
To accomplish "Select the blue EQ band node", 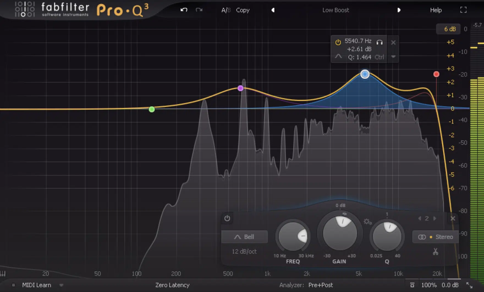I will point(365,74).
